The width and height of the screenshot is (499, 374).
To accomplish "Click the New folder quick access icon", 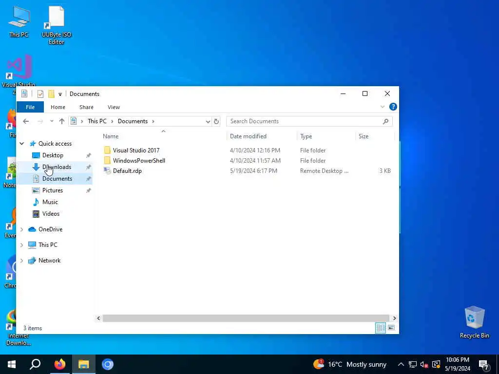I will pos(51,94).
